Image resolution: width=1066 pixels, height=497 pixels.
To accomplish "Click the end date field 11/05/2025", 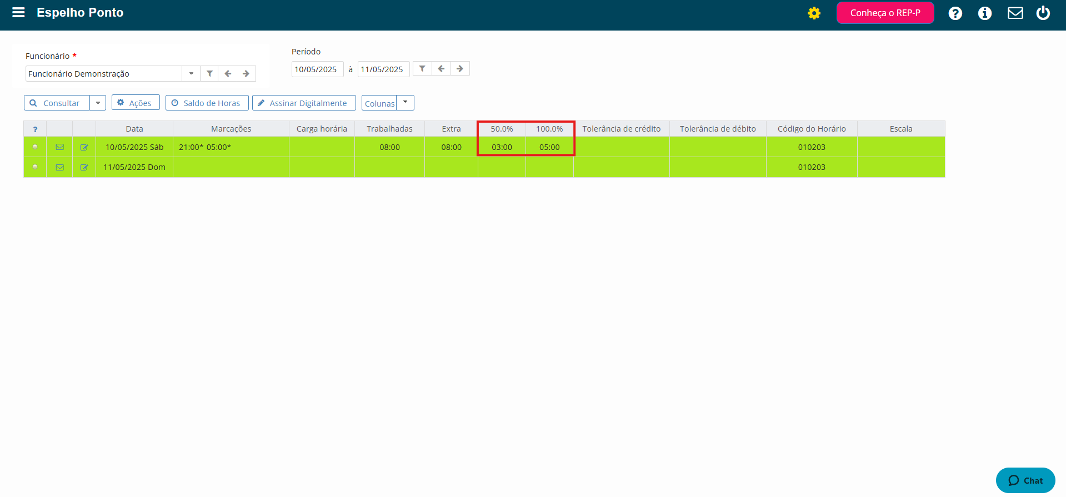I will pos(383,69).
